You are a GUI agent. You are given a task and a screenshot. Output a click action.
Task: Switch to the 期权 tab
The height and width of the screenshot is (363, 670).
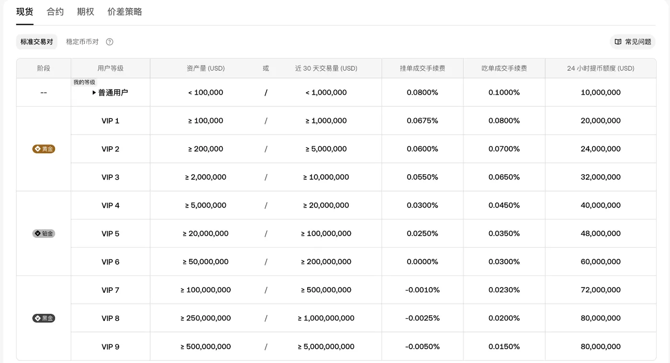pyautogui.click(x=86, y=12)
